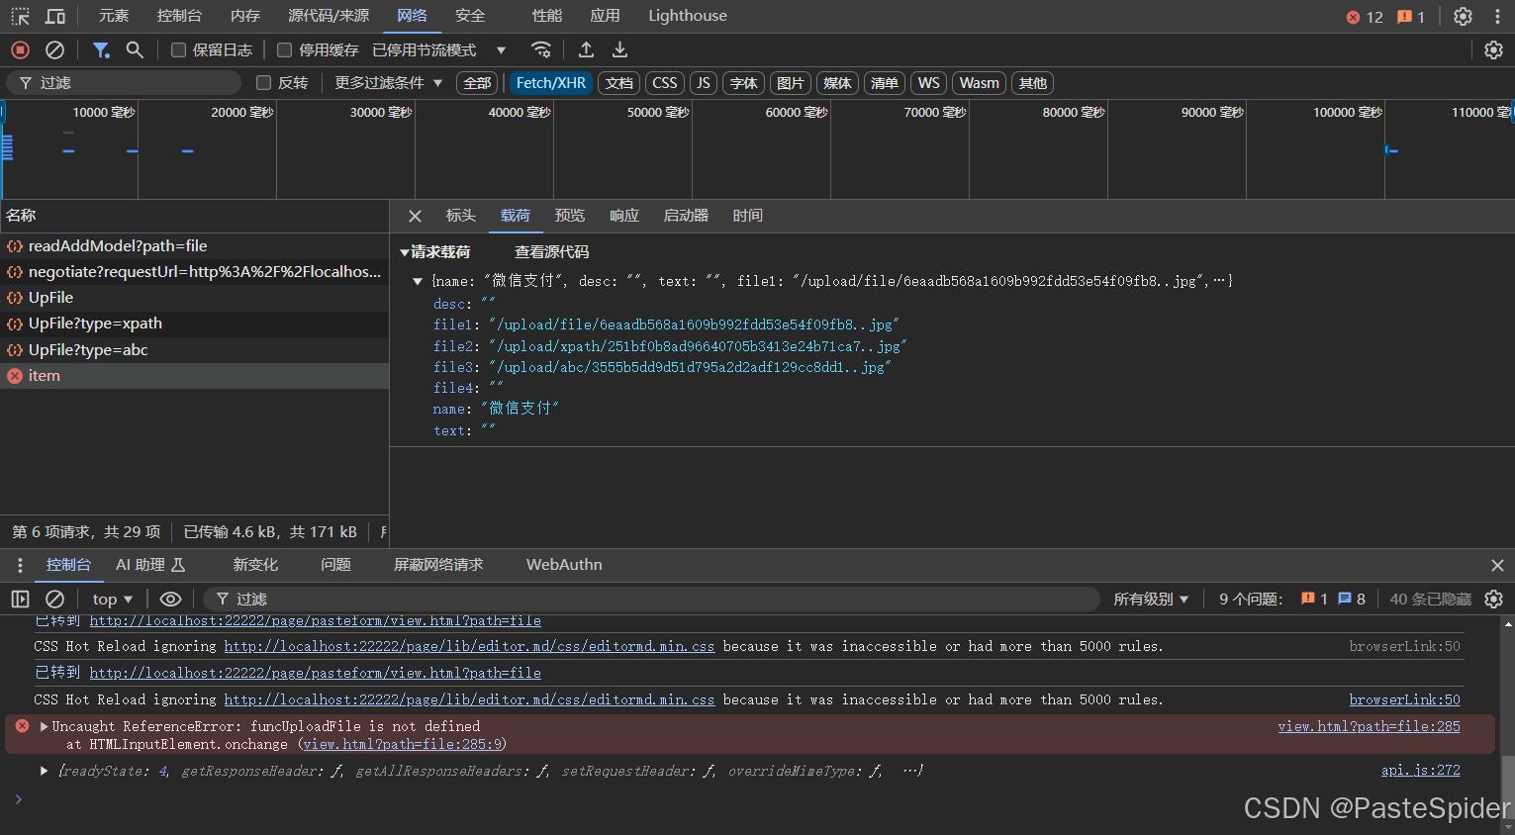This screenshot has height=835, width=1515.
Task: Click the blue issues badge showing 8
Action: click(x=1352, y=599)
